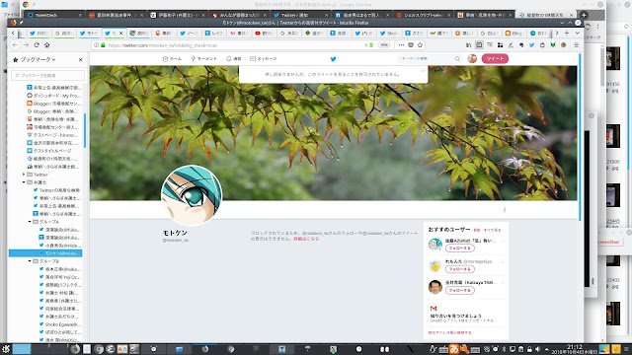Image resolution: width=632 pixels, height=355 pixels.
Task: Click the Twitter search magnifier icon
Action: tap(457, 59)
